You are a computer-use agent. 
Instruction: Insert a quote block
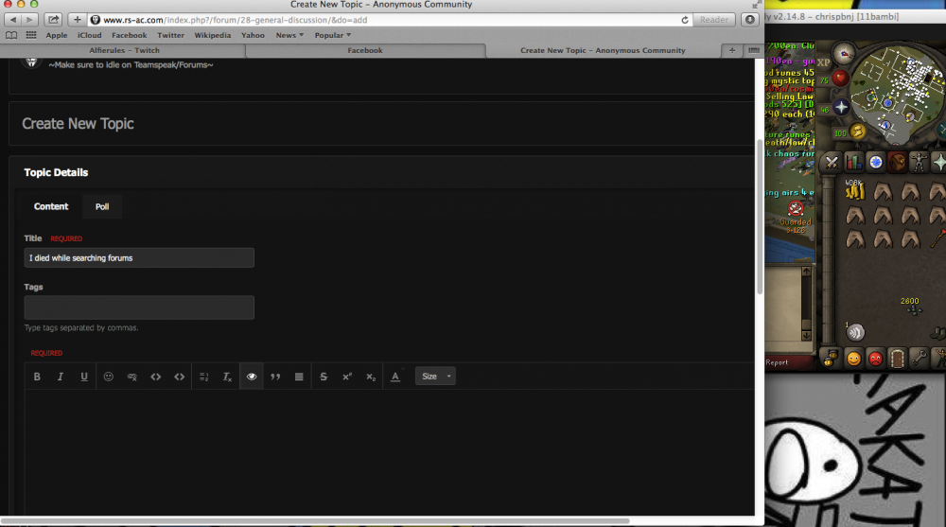[x=275, y=377]
